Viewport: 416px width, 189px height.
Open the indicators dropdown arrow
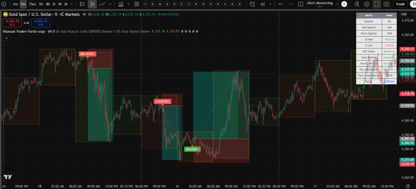(x=128, y=4)
